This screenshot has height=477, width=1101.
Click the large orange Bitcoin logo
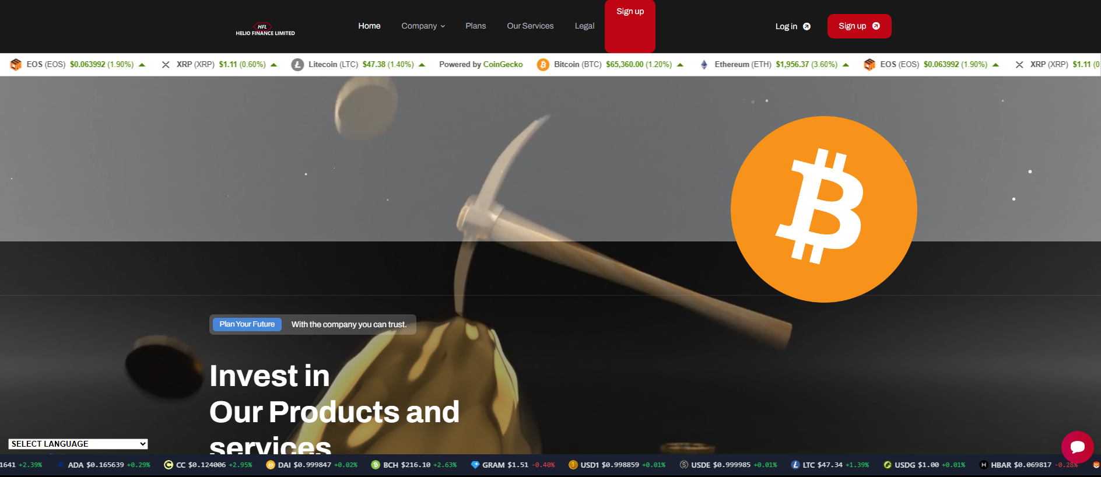click(x=823, y=209)
